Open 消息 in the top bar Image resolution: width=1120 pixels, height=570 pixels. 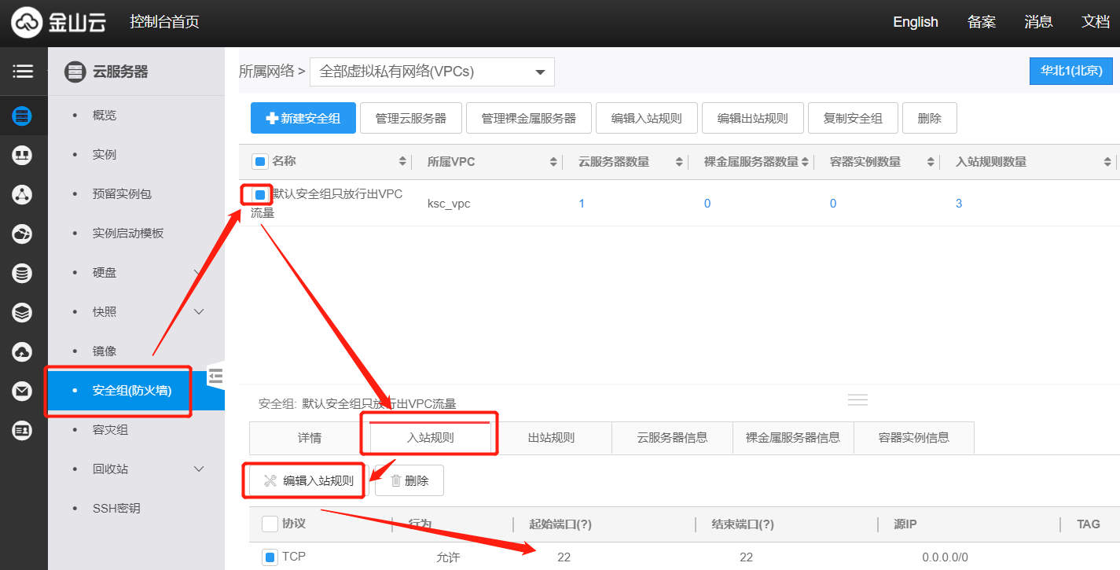1038,22
